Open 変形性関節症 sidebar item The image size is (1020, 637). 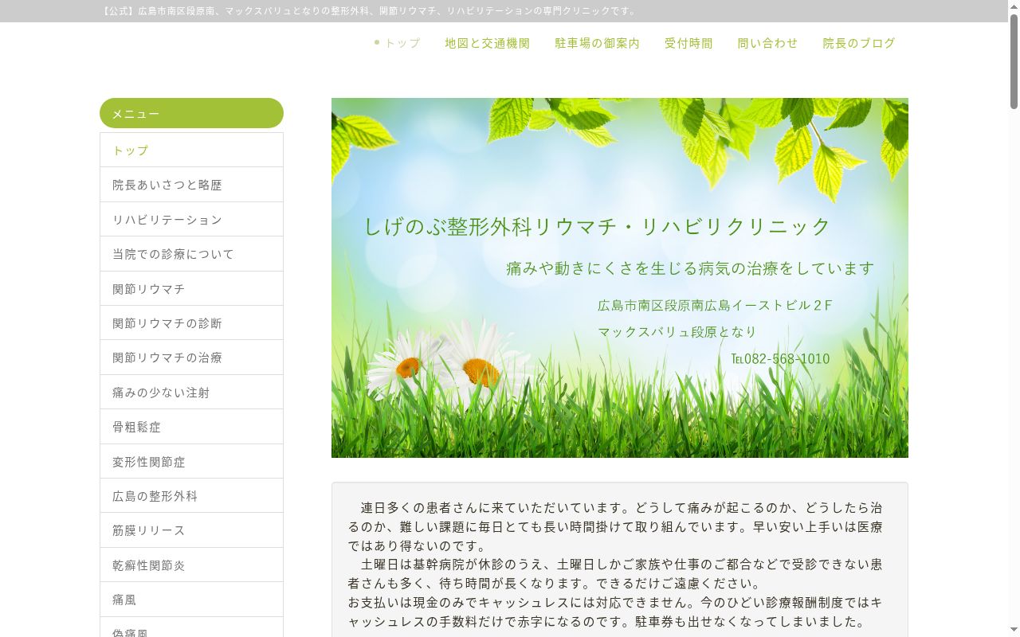coord(191,461)
